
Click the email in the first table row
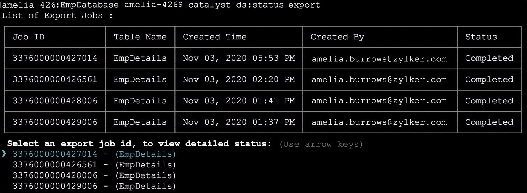click(x=379, y=59)
